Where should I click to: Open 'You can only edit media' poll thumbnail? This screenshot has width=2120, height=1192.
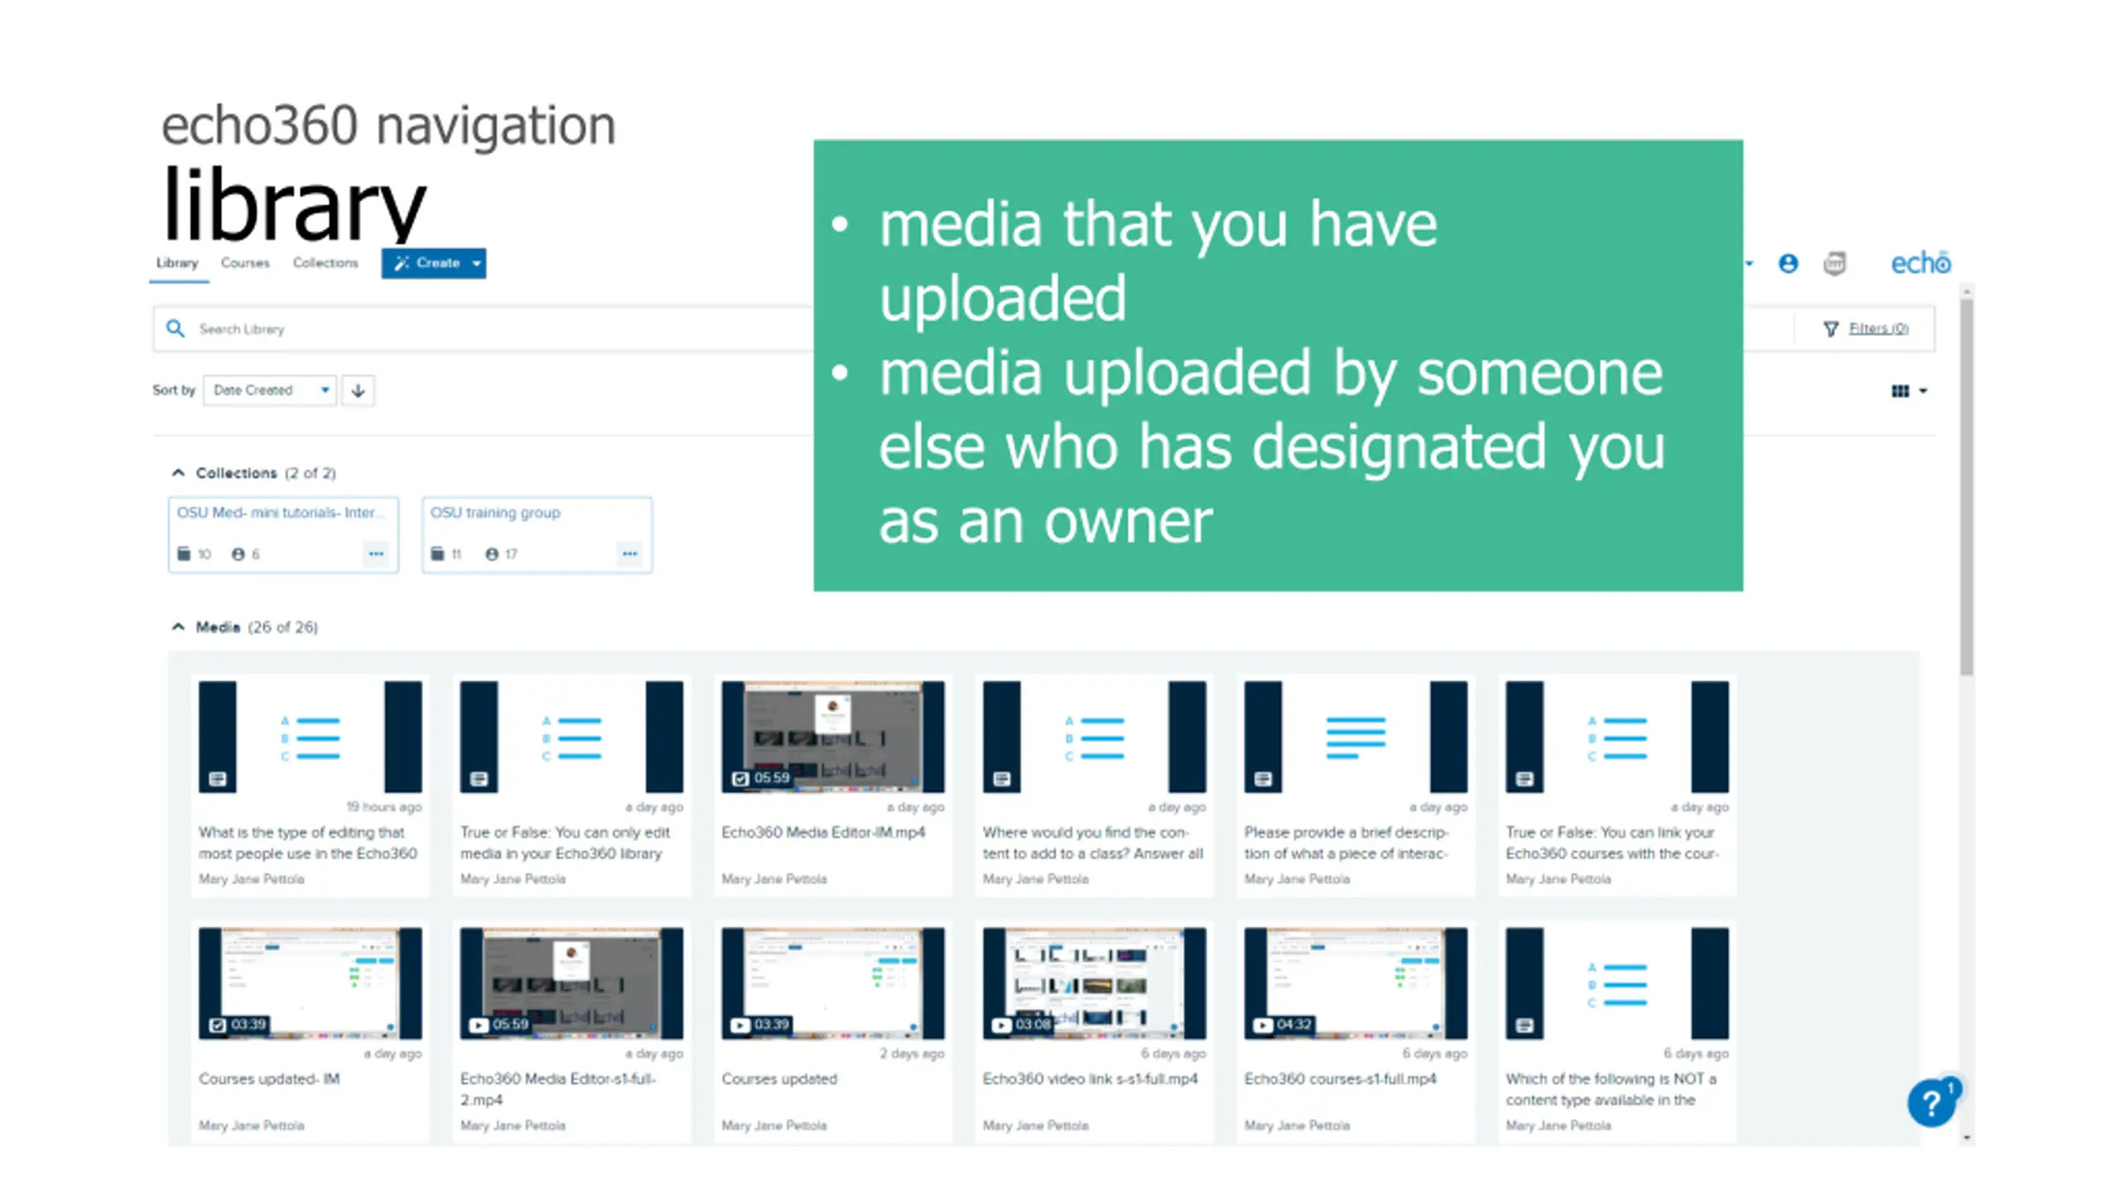point(571,737)
